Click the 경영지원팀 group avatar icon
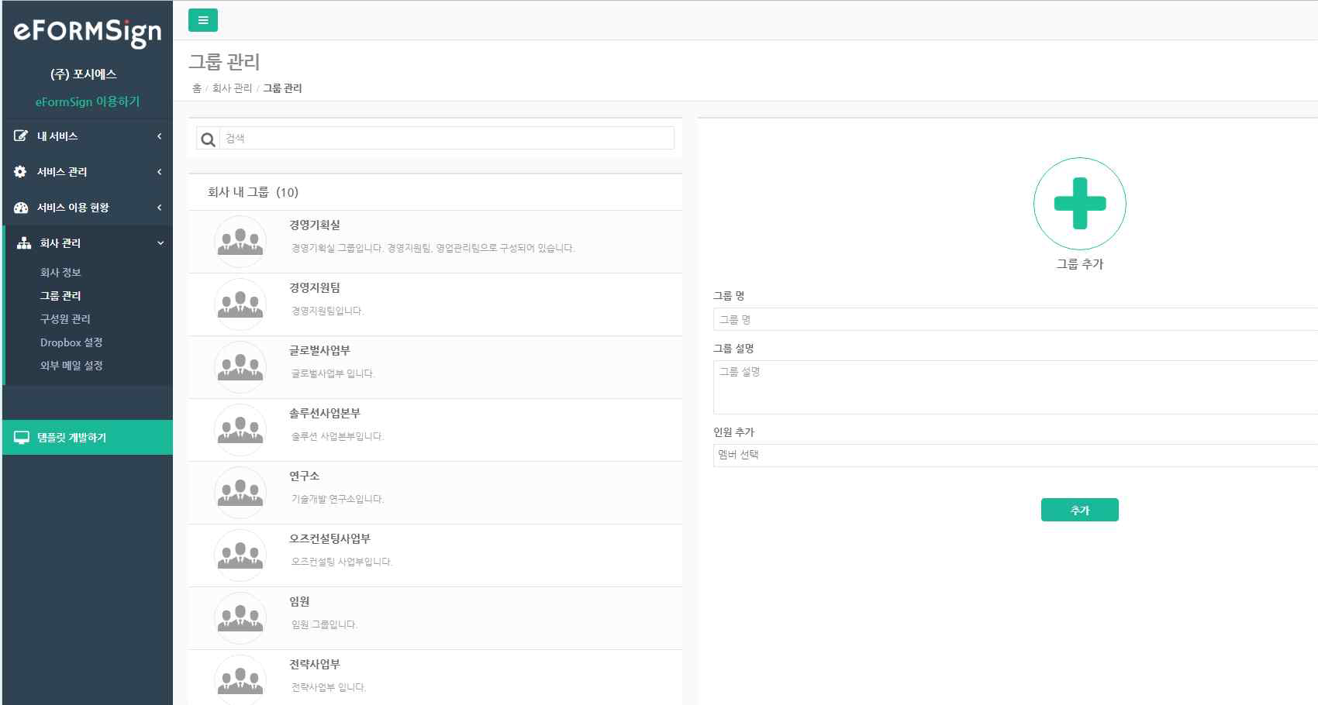This screenshot has height=705, width=1318. [240, 304]
